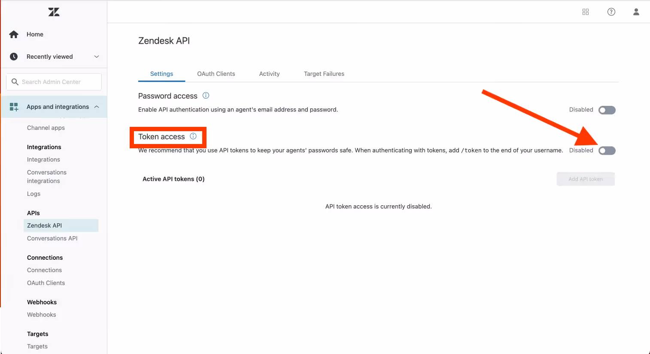The height and width of the screenshot is (354, 650).
Task: Enable the Password access toggle
Action: pyautogui.click(x=607, y=110)
